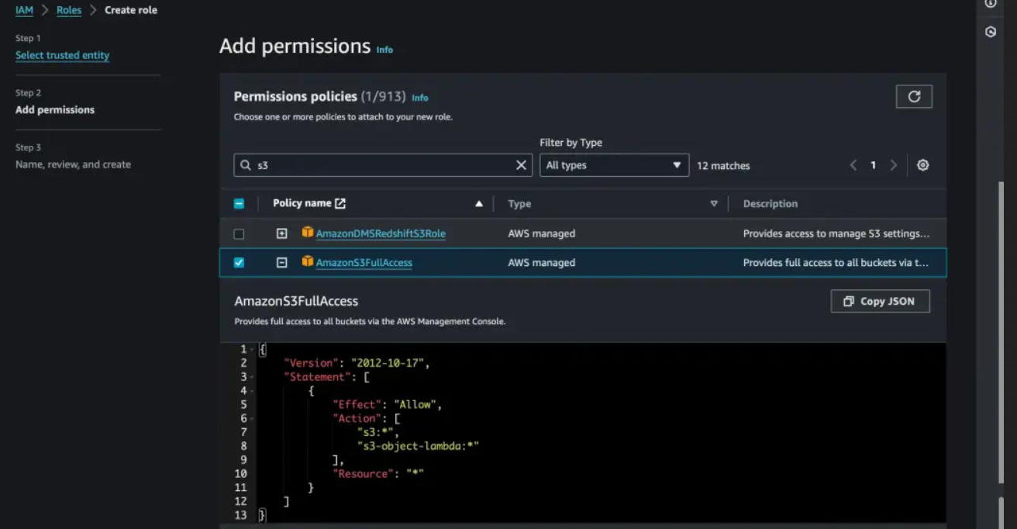The height and width of the screenshot is (529, 1017).
Task: Clear the s3 search text
Action: point(521,165)
